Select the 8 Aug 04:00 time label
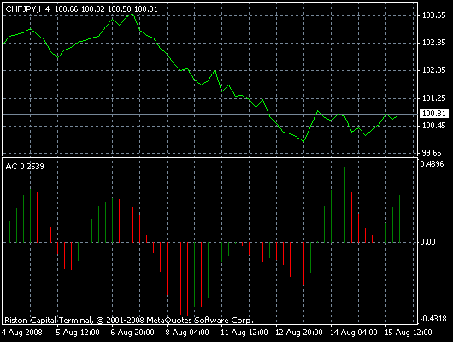 tap(187, 333)
